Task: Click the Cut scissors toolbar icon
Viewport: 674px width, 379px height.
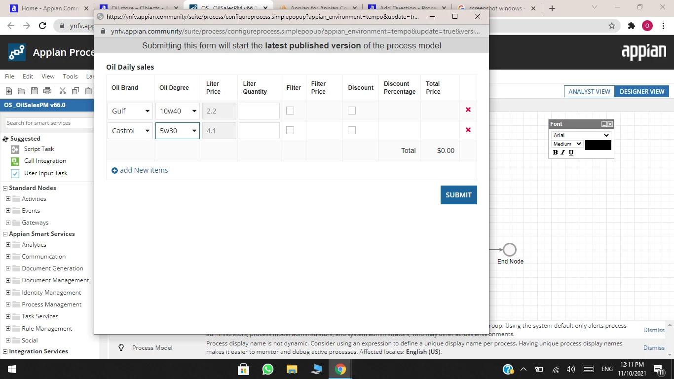Action: 63,91
